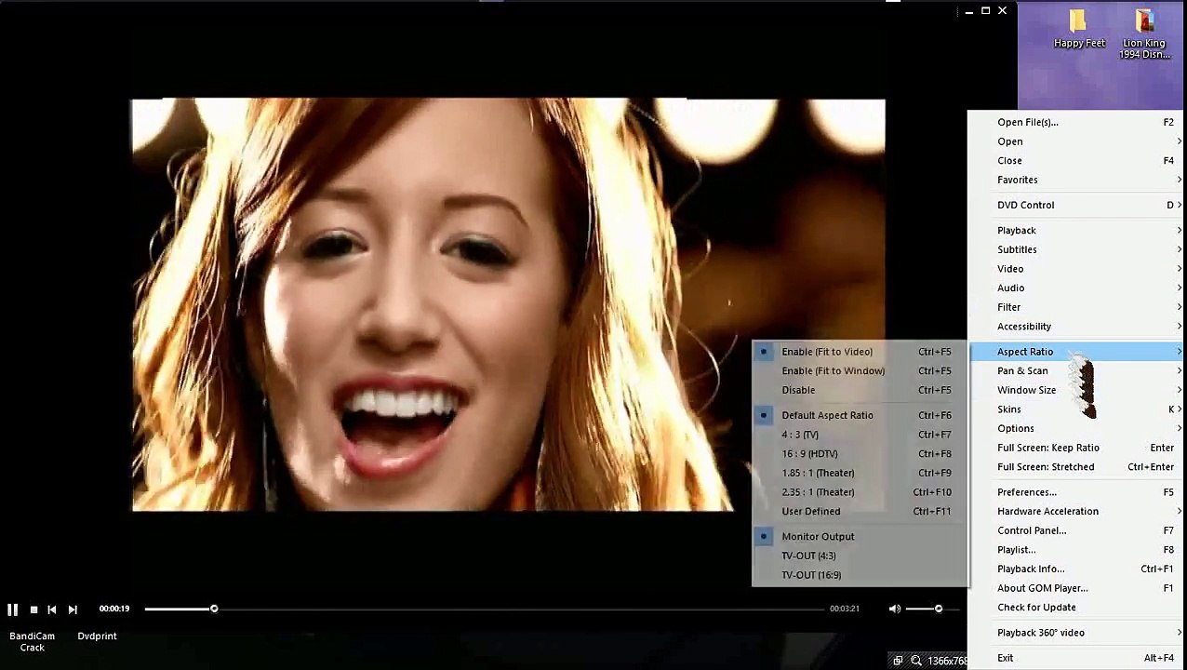Choose User Defined aspect ratio

[x=860, y=511]
